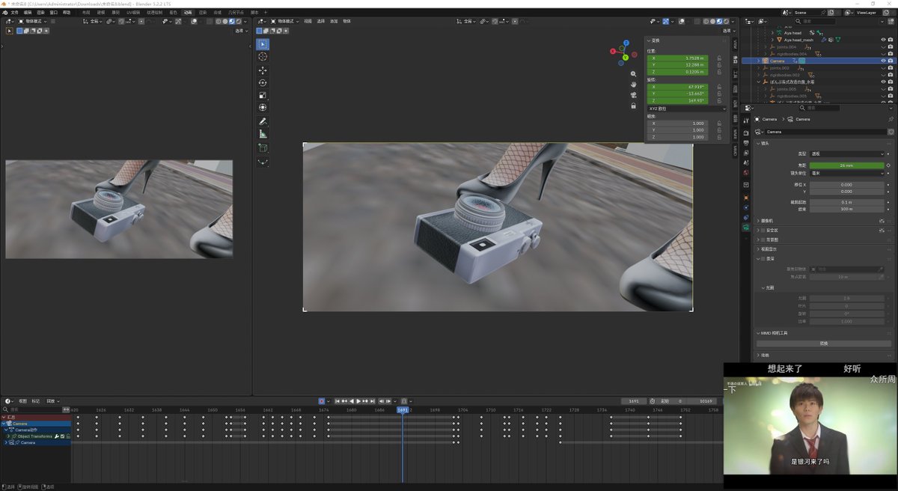Click the zoom magnifier viewport gizmo
Viewport: 898px width, 491px height.
pyautogui.click(x=633, y=74)
